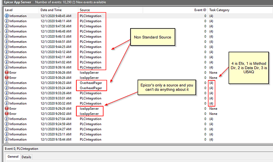
Task: Click the info icon for the 9:27:04 AM event
Action: click(x=7, y=119)
